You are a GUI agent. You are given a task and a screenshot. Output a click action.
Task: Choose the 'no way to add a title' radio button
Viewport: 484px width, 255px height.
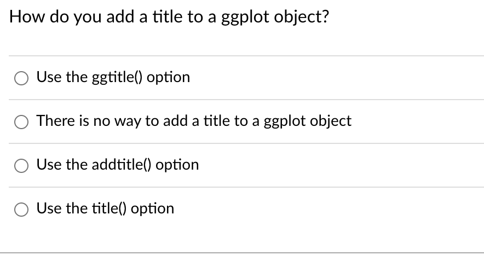tap(23, 121)
